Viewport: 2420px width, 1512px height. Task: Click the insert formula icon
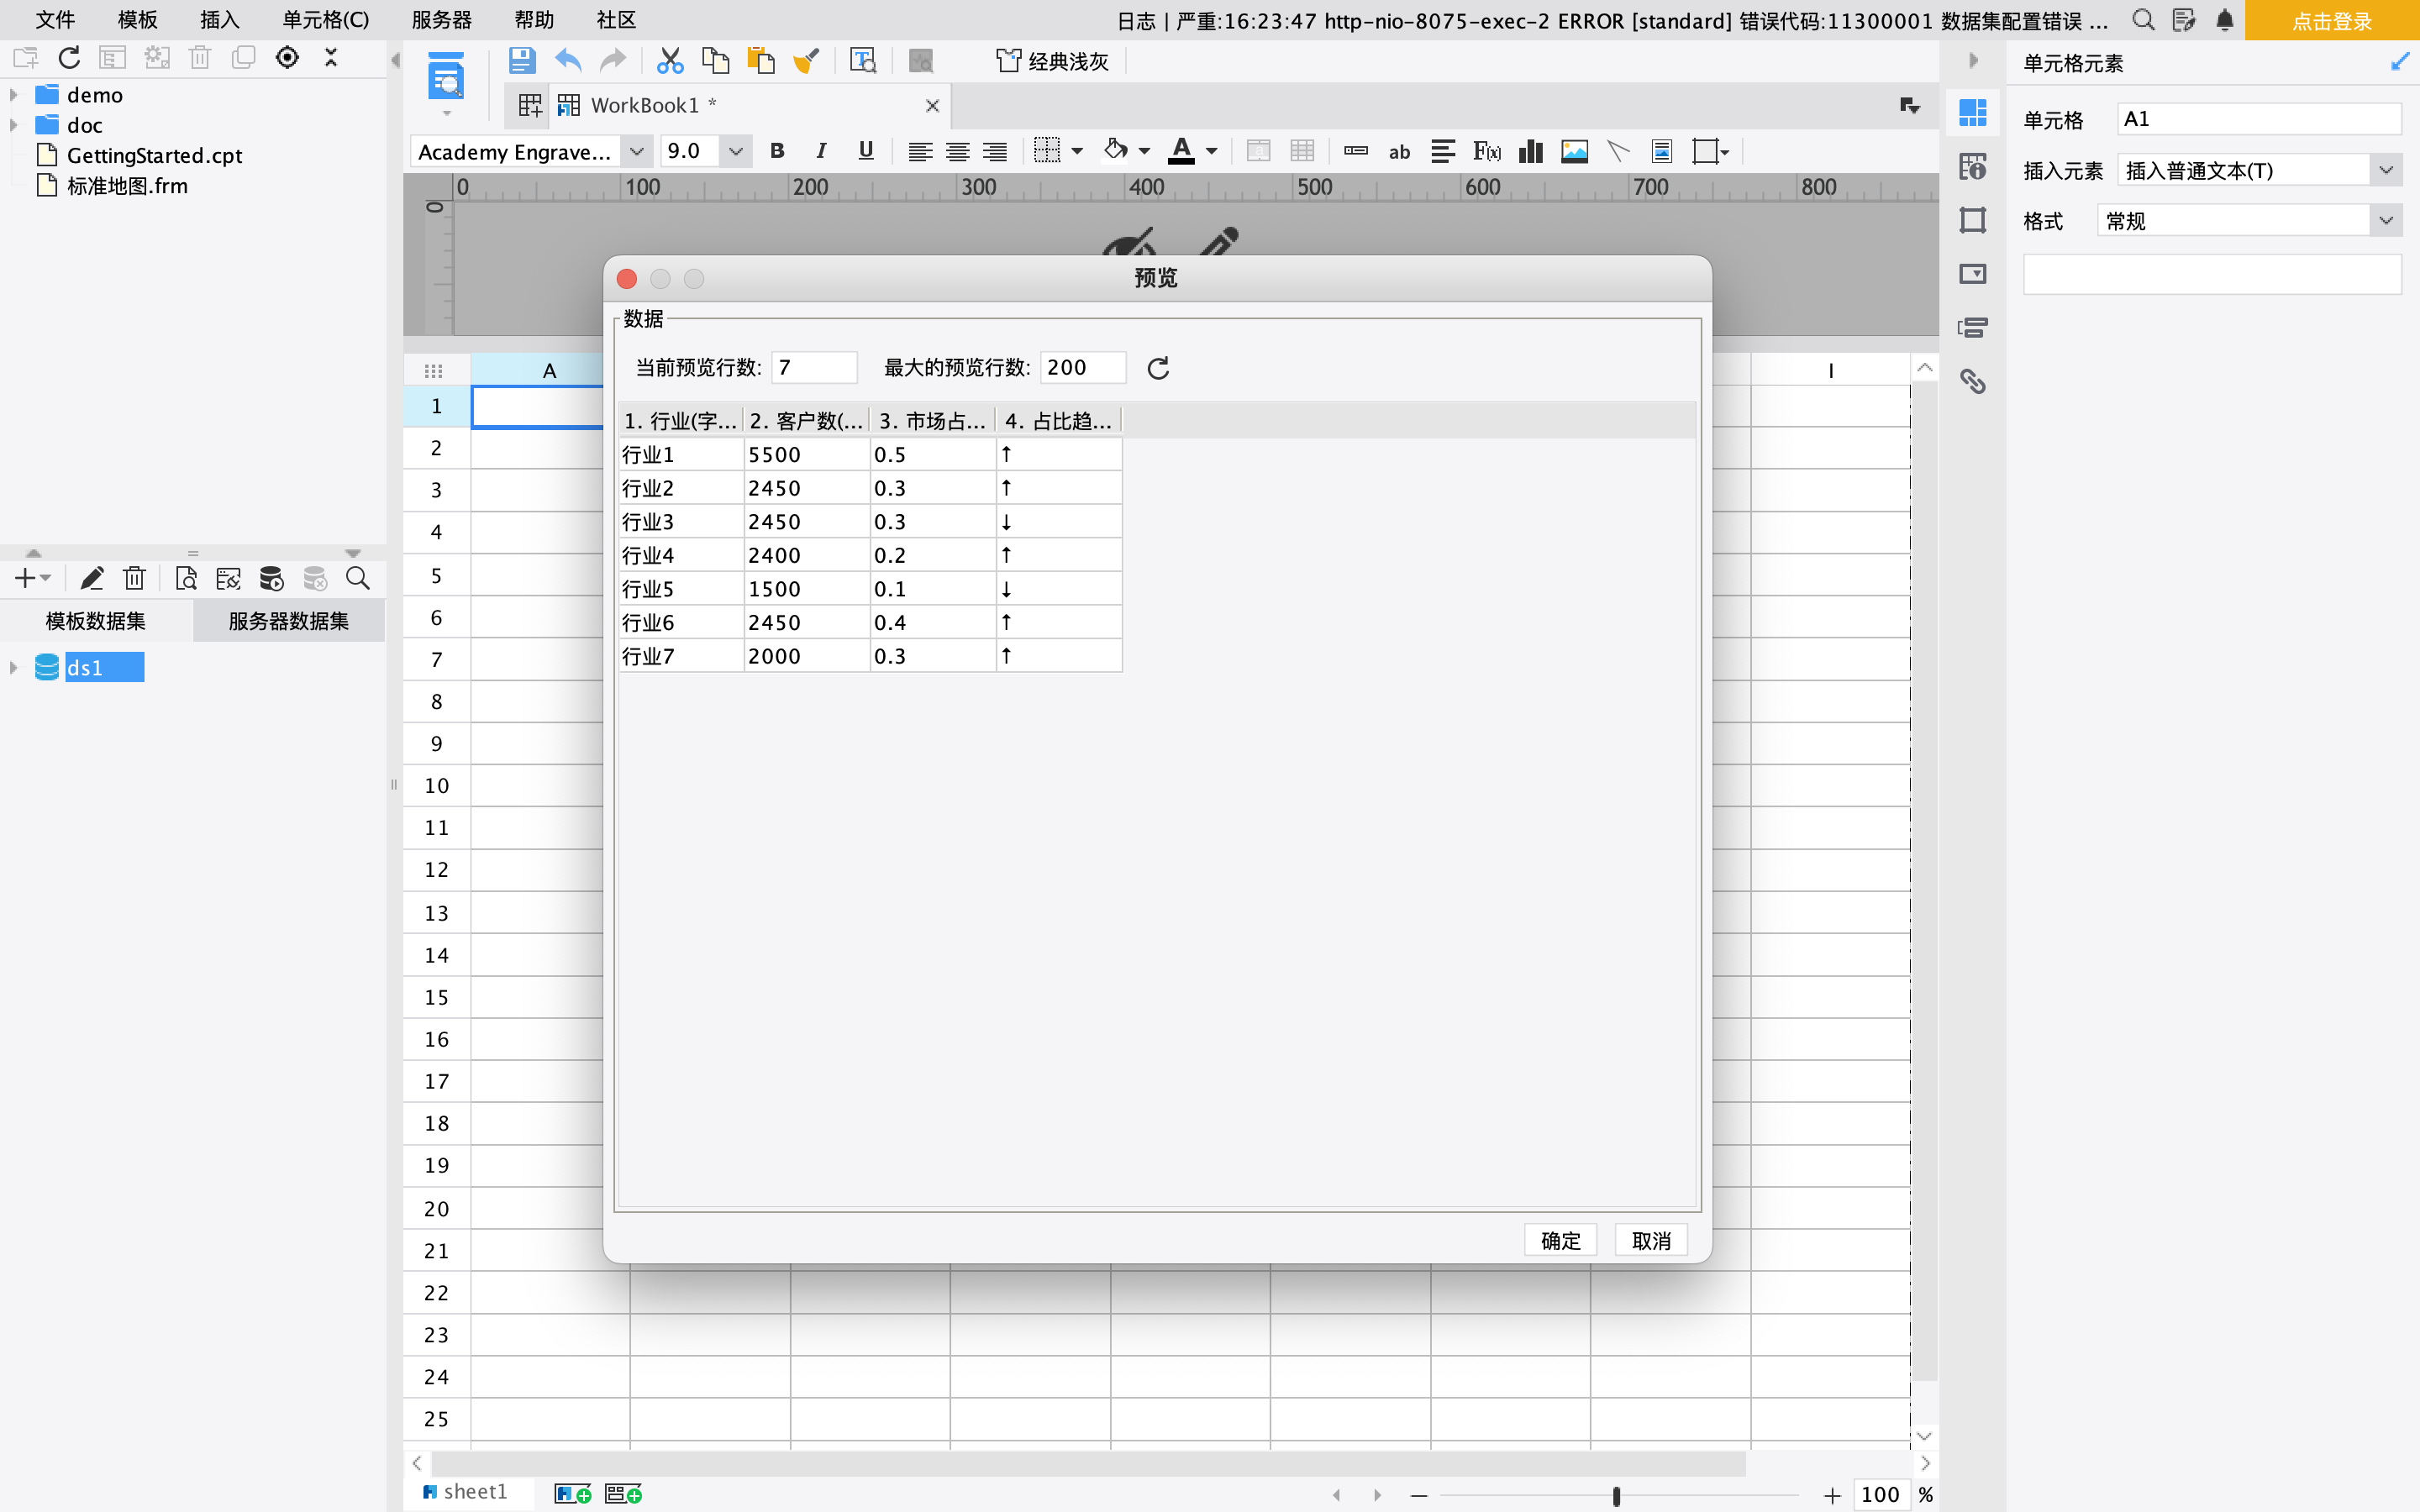1486,151
